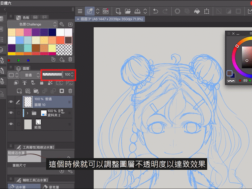This screenshot has width=252, height=189.
Task: Click the layer opacity slider
Action: click(52, 74)
